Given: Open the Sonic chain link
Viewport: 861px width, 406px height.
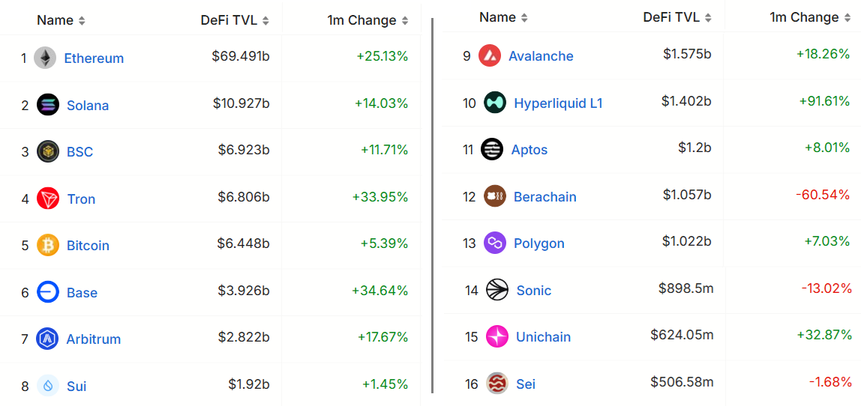Looking at the screenshot, I should point(533,291).
